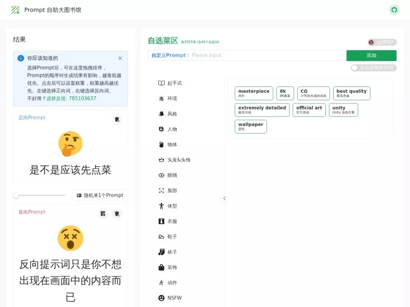
Task: Select the masterpiece prompt tag
Action: [254, 93]
